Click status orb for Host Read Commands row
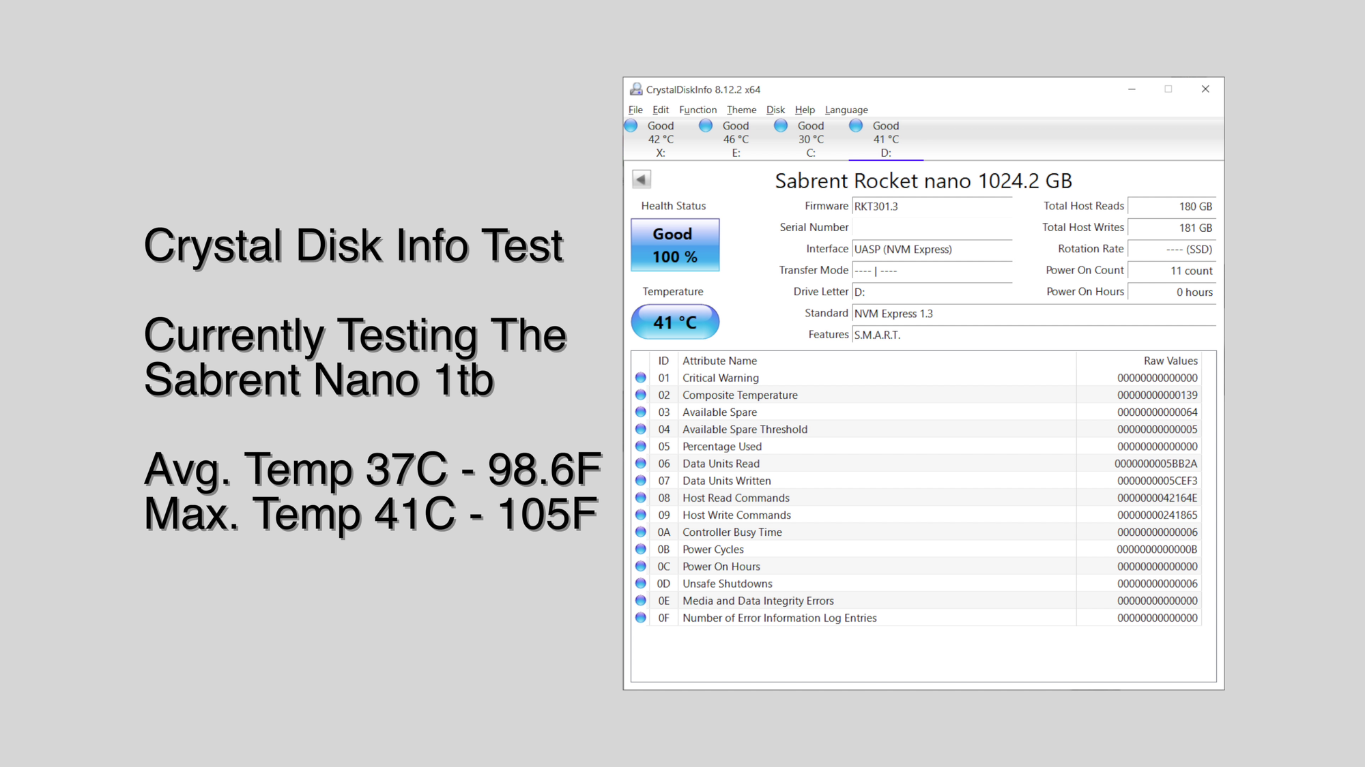Viewport: 1365px width, 767px height. 641,498
